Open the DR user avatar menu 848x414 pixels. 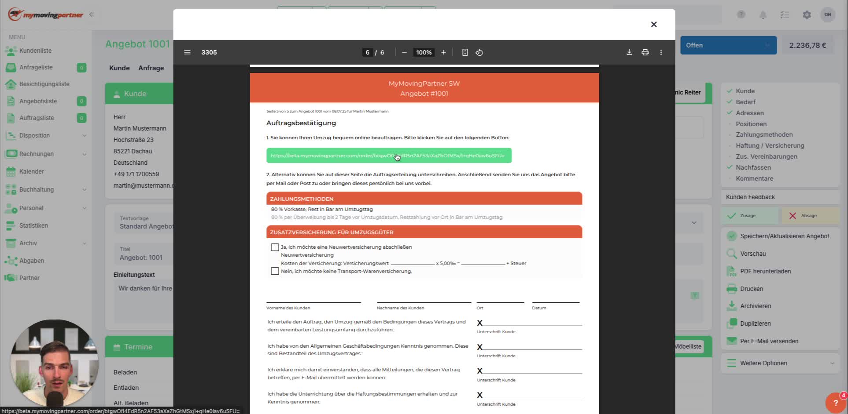point(828,15)
